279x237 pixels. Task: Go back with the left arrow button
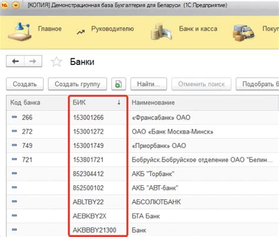(x=15, y=62)
